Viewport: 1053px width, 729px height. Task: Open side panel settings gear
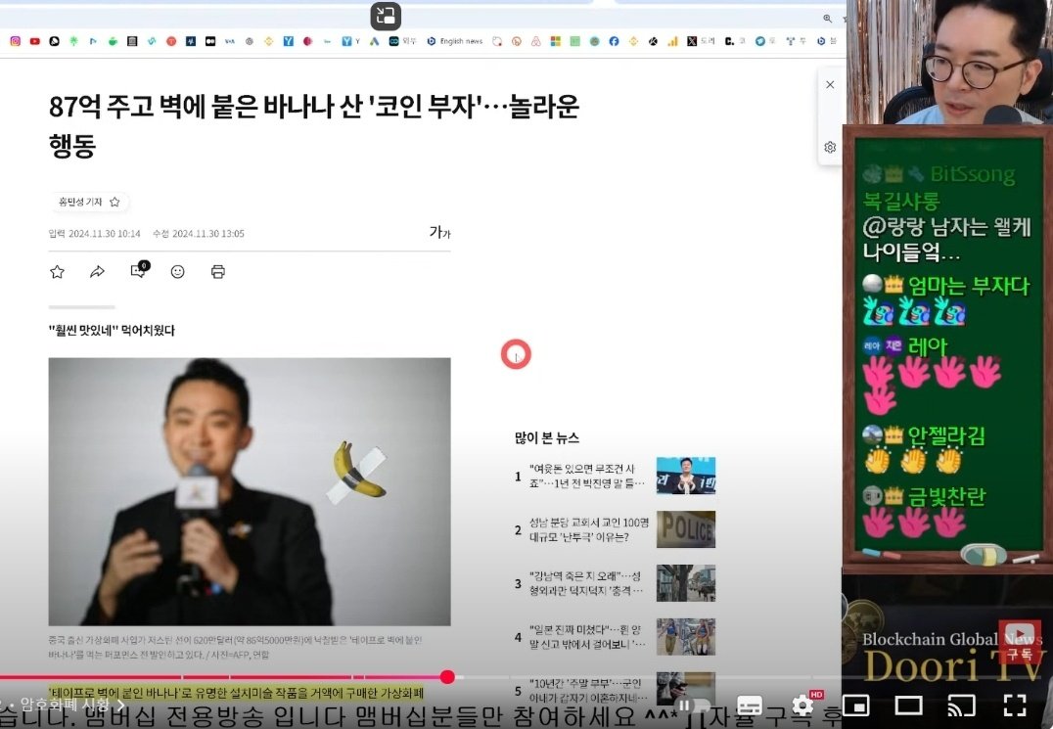click(830, 147)
